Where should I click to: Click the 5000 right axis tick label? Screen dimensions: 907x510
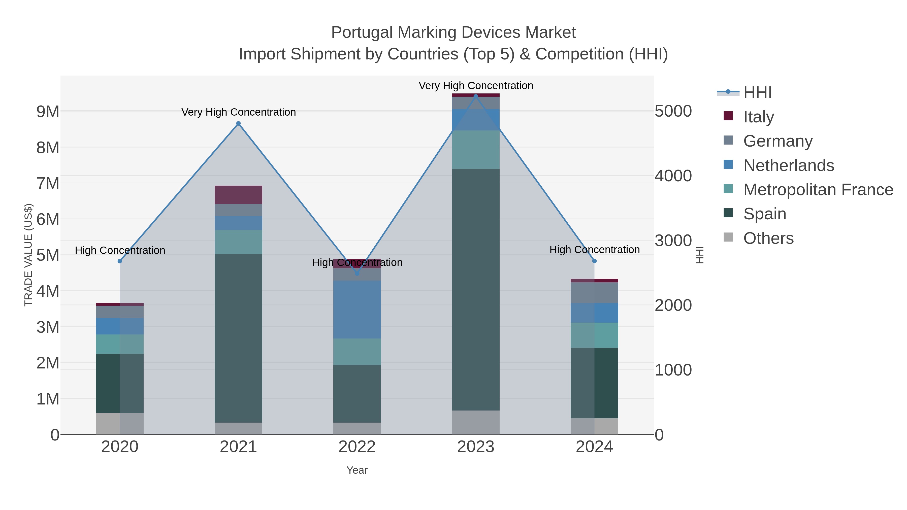pos(673,111)
